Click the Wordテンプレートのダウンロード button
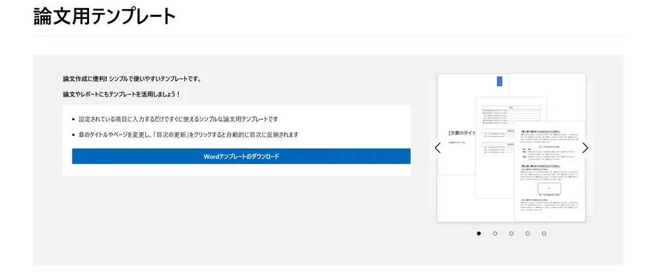This screenshot has height=274, width=654. pos(241,156)
